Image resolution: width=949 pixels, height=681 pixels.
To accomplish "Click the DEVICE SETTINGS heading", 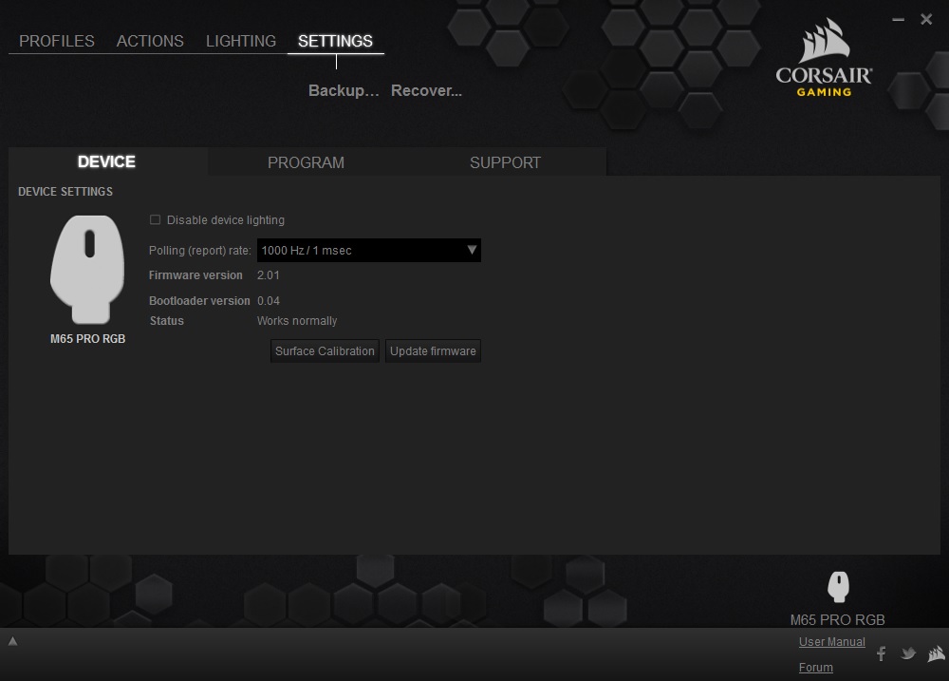I will click(x=65, y=192).
